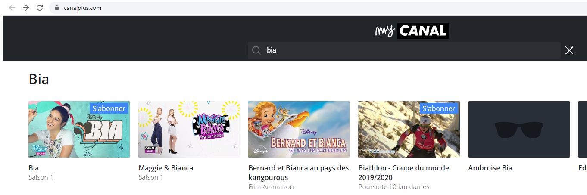Click S'abonner badge on the Biathlon card
Image resolution: width=587 pixels, height=195 pixels.
point(439,108)
